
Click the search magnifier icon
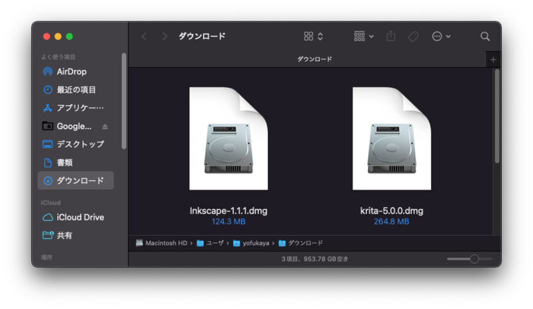(485, 37)
